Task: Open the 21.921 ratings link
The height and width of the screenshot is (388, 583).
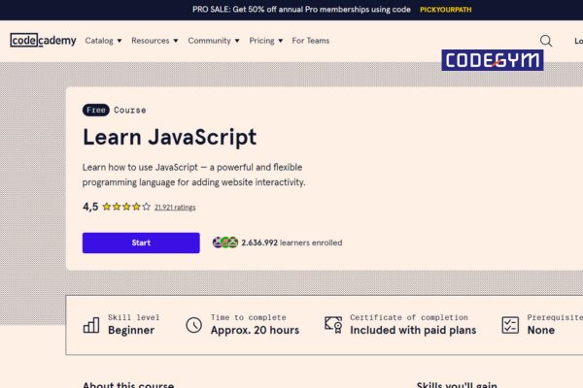Action: (x=175, y=208)
